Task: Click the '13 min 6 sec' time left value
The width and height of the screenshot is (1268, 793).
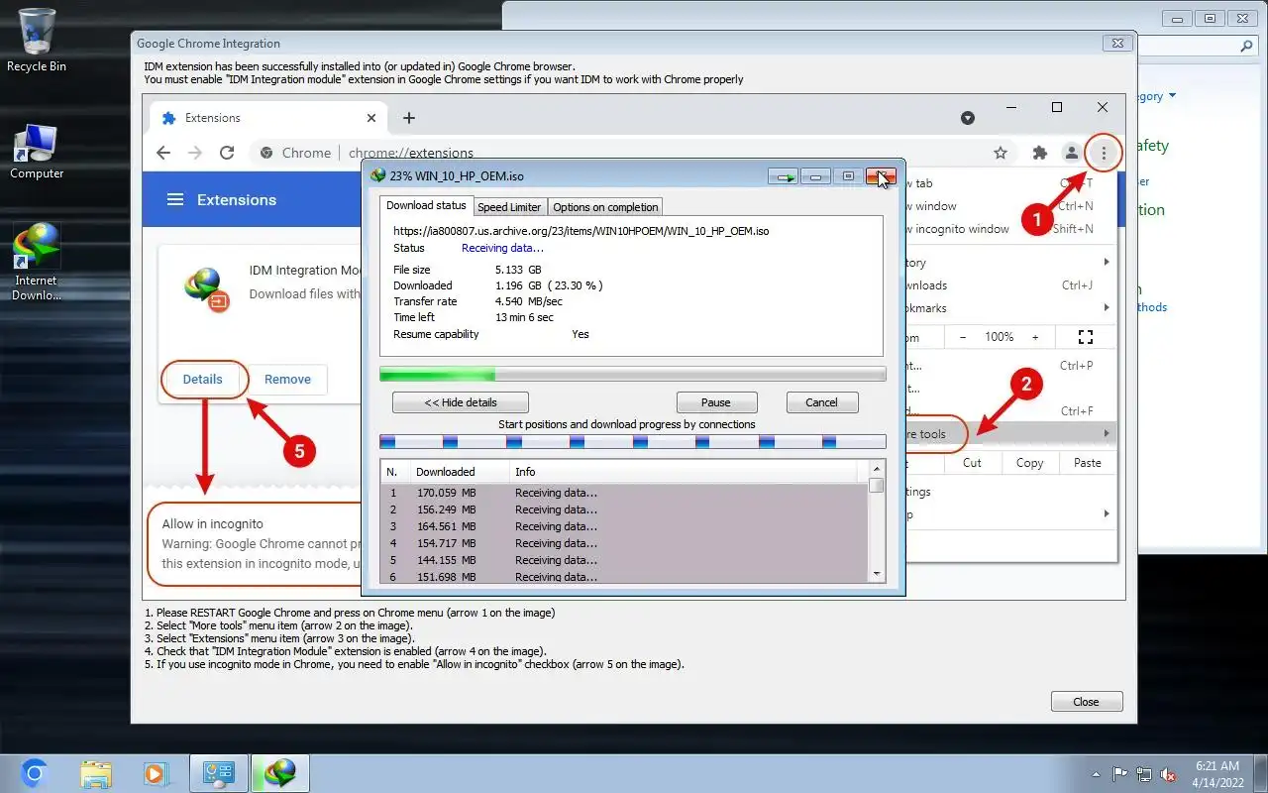Action: pos(524,317)
